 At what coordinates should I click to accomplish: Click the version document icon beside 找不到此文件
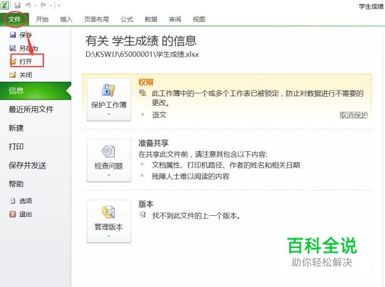tap(142, 215)
